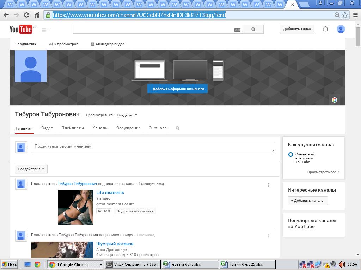
Task: Open Все действия filter dropdown
Action: click(x=31, y=169)
